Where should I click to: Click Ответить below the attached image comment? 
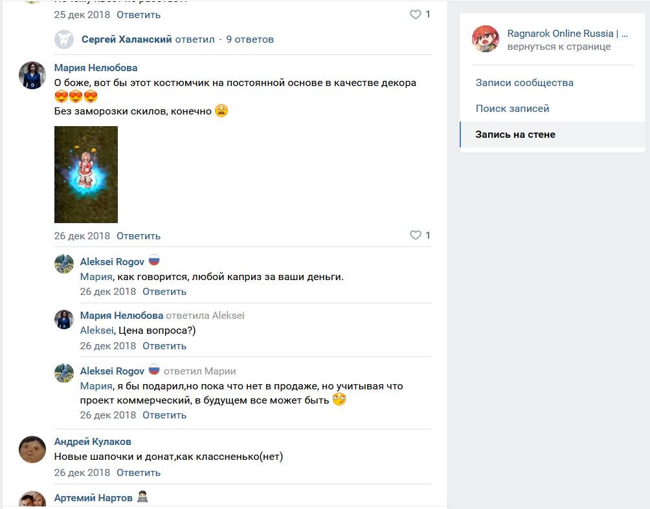139,235
